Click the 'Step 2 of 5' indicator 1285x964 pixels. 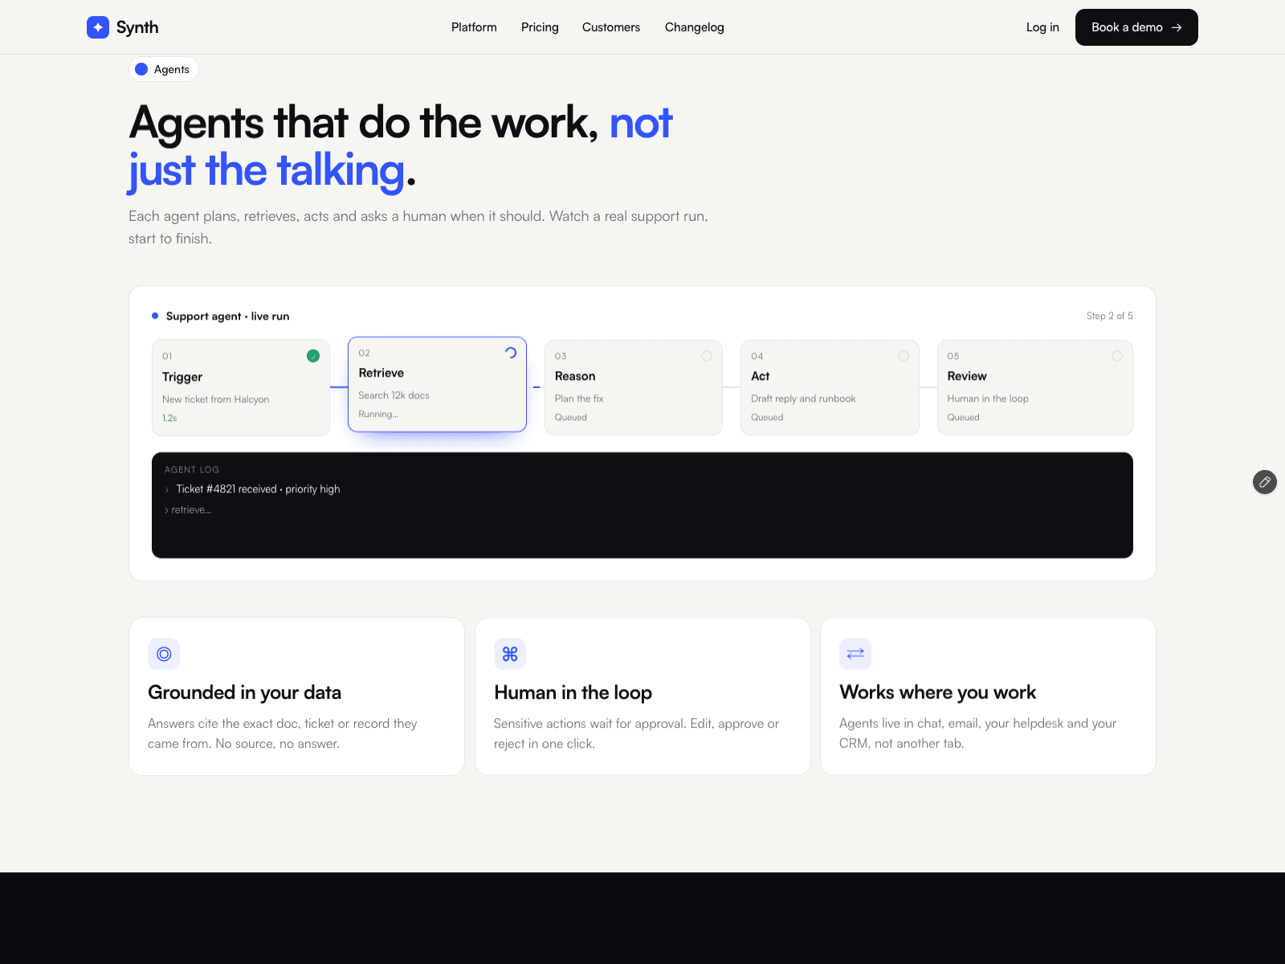(1110, 316)
